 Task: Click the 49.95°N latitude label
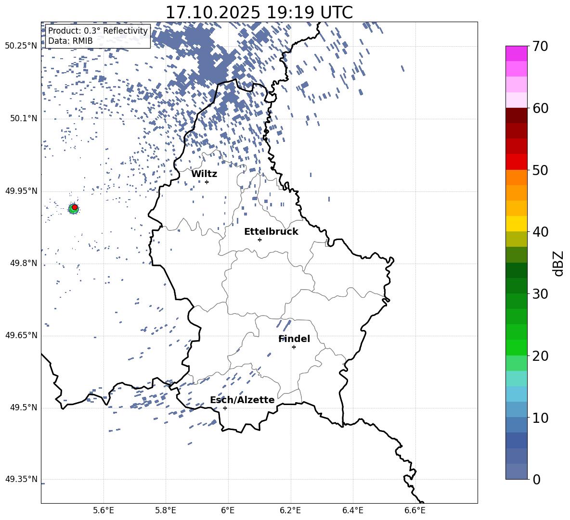point(21,191)
